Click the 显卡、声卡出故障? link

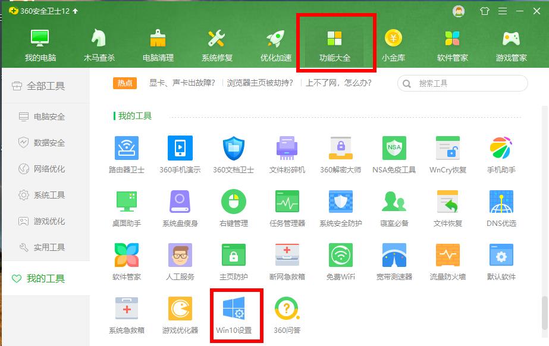tap(182, 83)
